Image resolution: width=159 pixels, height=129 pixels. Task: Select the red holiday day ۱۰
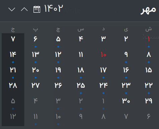click(x=103, y=55)
